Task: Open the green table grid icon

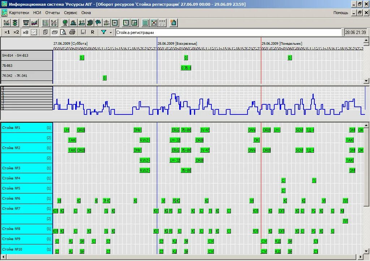Action: click(45, 23)
